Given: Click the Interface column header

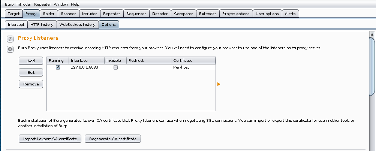Looking at the screenshot, I should point(87,61).
